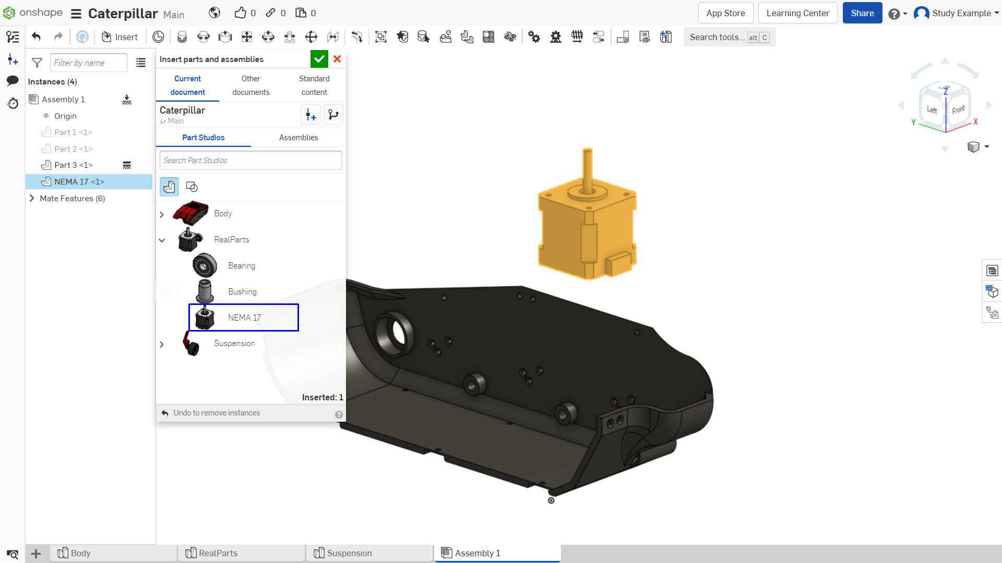Screen dimensions: 1002x563
Task: Add a new tab with plus icon
Action: (x=36, y=554)
